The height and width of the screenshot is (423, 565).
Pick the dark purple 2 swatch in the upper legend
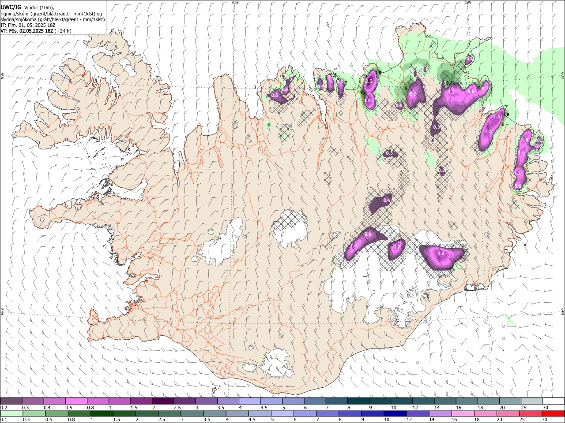tap(162, 401)
